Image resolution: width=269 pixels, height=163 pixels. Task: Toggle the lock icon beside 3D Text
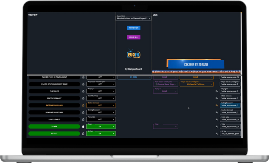point(83,134)
